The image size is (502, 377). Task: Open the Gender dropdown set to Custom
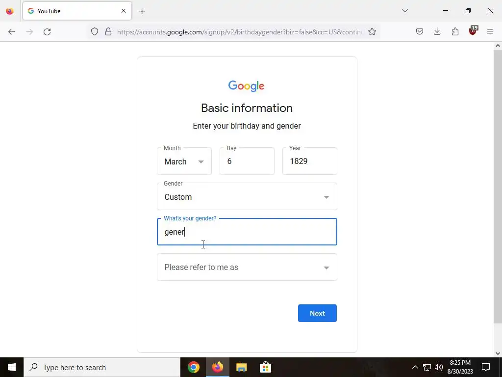pos(247,196)
